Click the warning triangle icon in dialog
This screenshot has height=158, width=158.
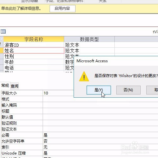pyautogui.click(x=84, y=76)
